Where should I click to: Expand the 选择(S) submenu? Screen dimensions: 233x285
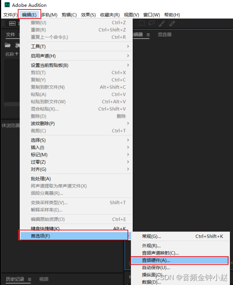tap(76, 140)
